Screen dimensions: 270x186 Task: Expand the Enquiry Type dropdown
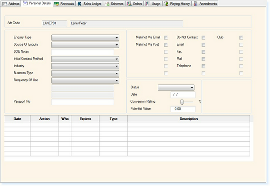pyautogui.click(x=85, y=38)
